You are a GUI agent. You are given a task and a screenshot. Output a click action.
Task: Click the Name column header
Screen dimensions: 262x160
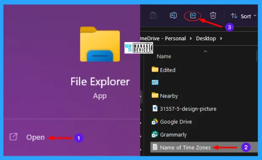click(x=164, y=56)
